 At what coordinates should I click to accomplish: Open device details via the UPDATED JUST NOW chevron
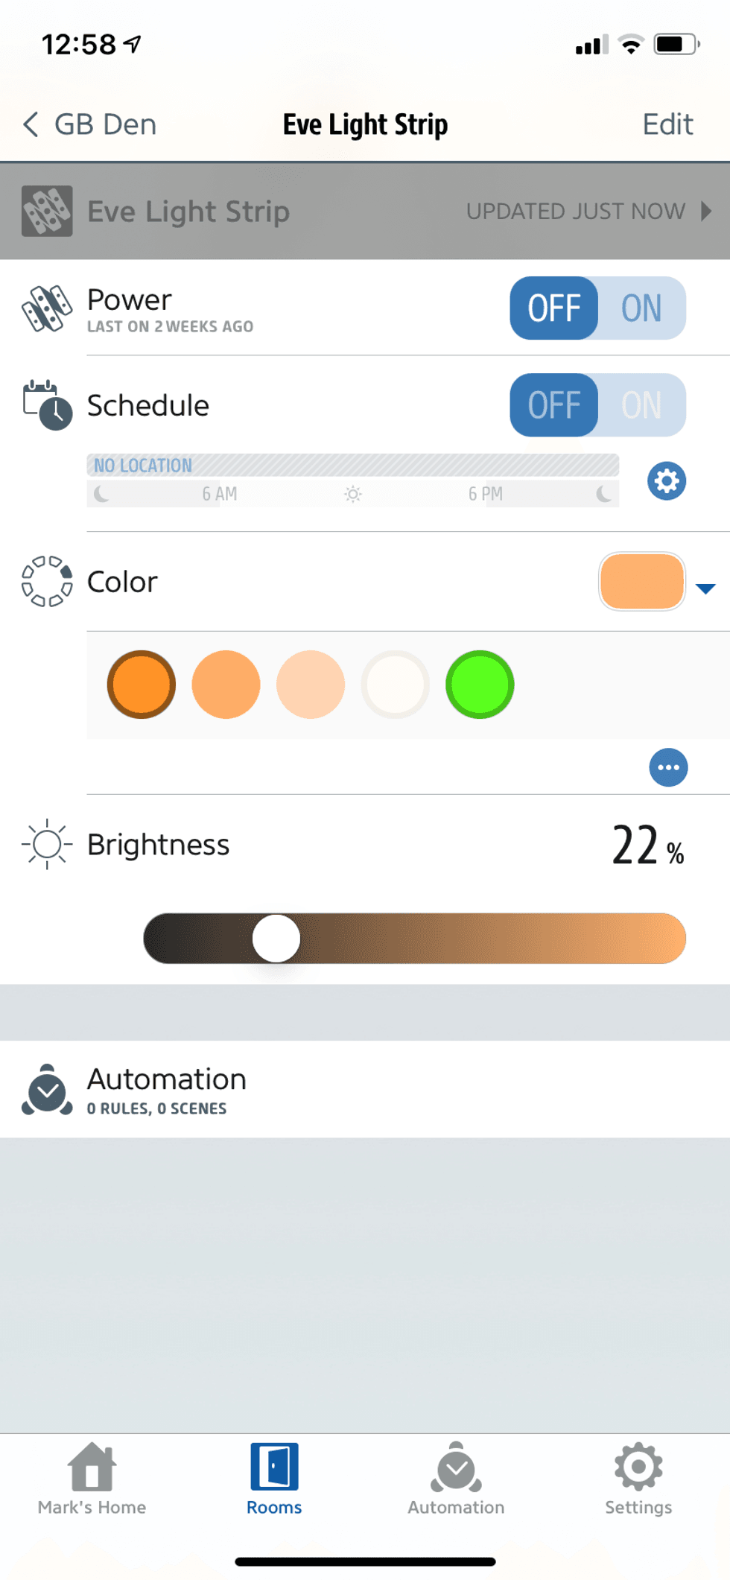coord(707,212)
